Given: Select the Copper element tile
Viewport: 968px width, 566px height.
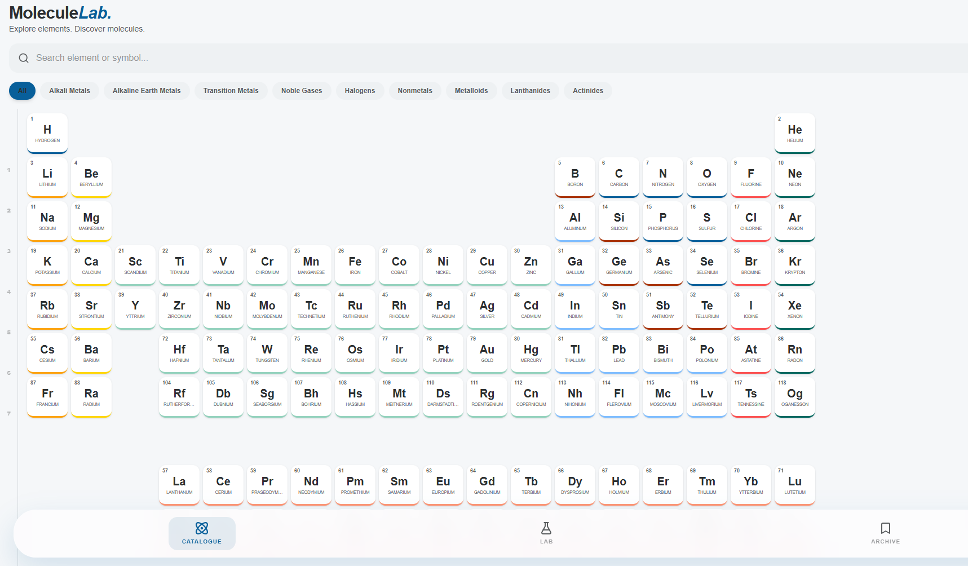Looking at the screenshot, I should pyautogui.click(x=487, y=265).
